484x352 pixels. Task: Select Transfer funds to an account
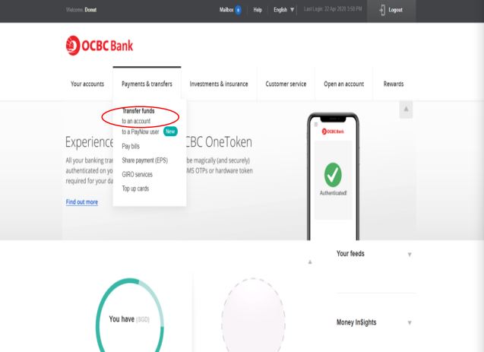(136, 121)
